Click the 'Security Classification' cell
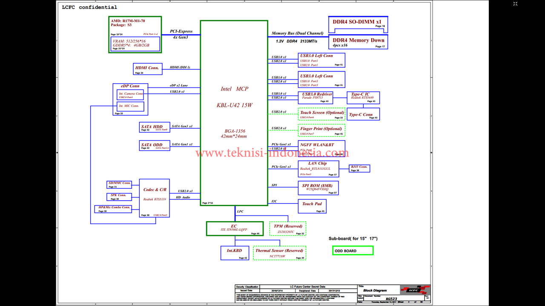Viewport: 545px width, 306px height. pos(247,287)
